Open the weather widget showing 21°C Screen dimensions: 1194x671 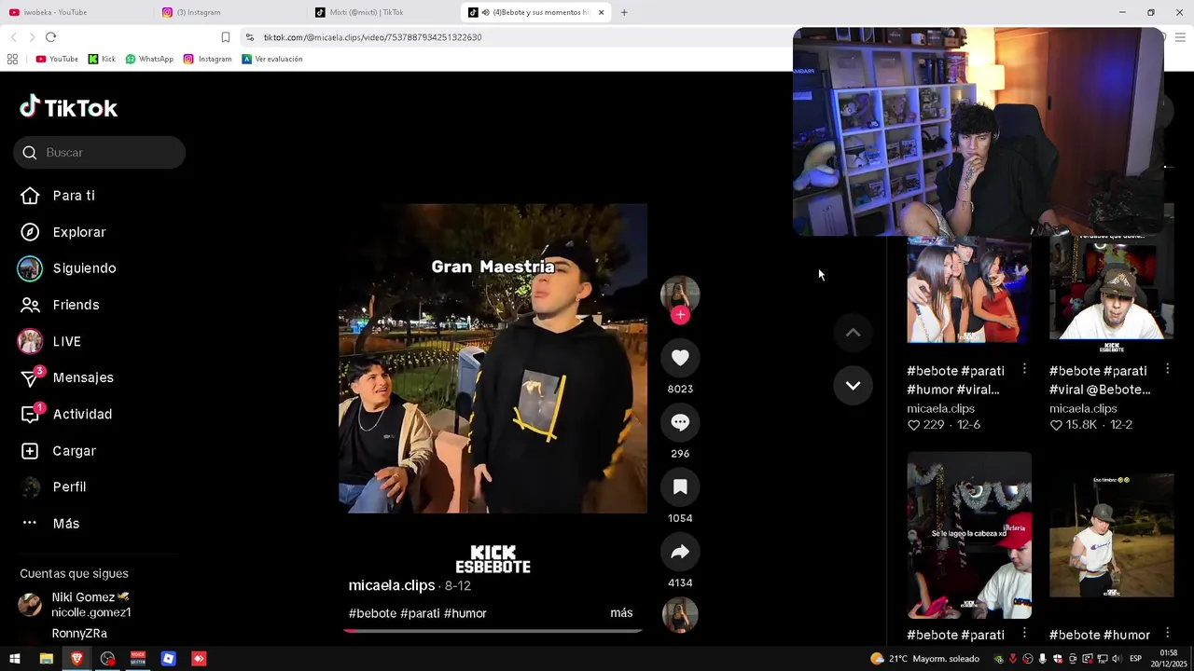pos(924,659)
